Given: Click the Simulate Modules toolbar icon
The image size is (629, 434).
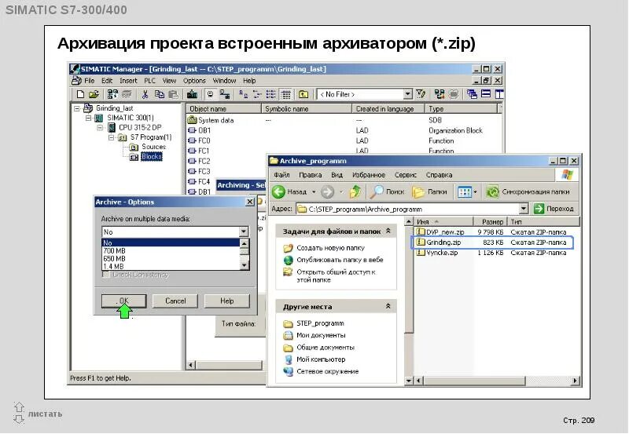Looking at the screenshot, I should 454,94.
